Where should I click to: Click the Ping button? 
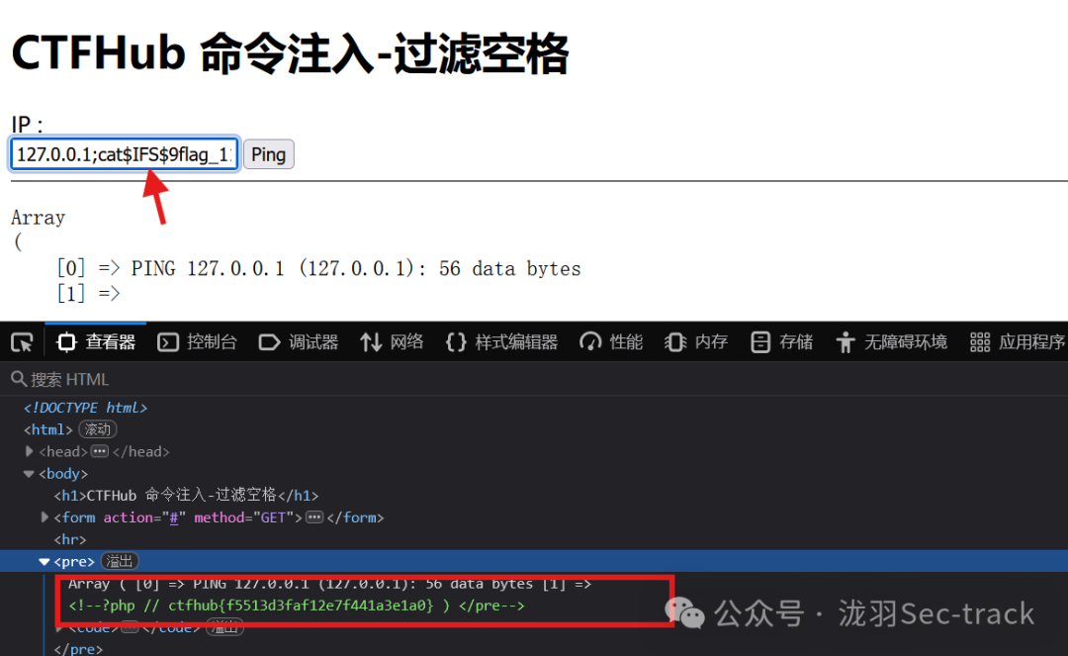[x=268, y=154]
